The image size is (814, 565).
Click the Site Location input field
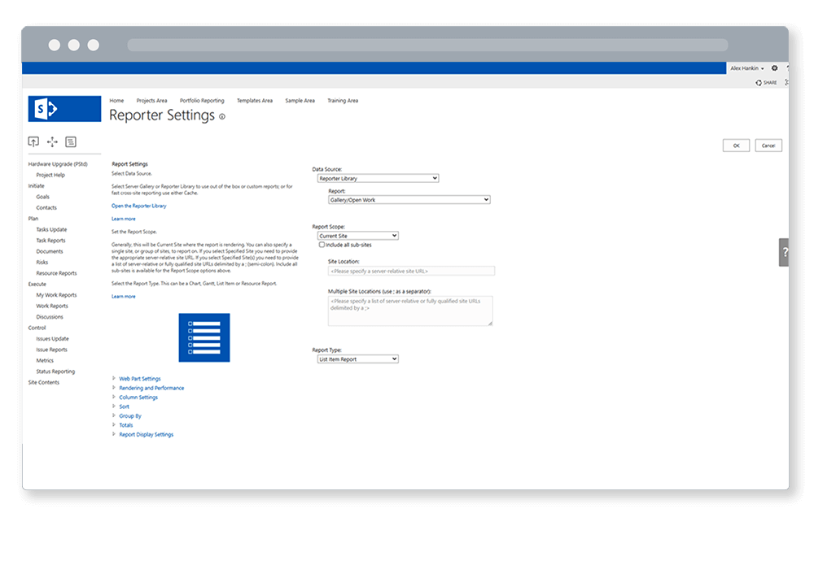pos(410,271)
